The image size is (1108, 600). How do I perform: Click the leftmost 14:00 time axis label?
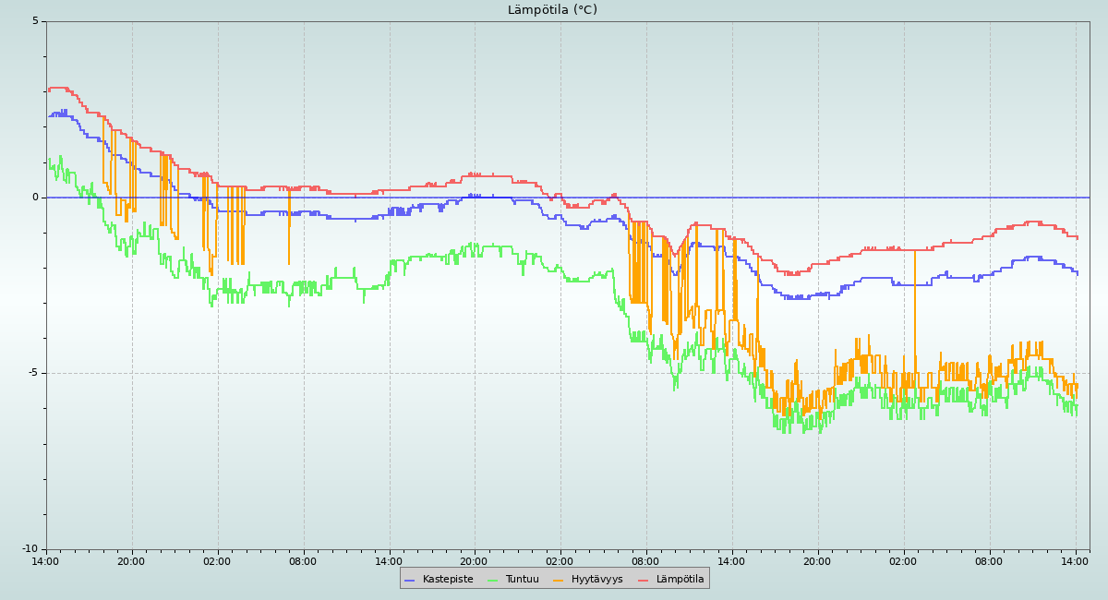[x=45, y=561]
